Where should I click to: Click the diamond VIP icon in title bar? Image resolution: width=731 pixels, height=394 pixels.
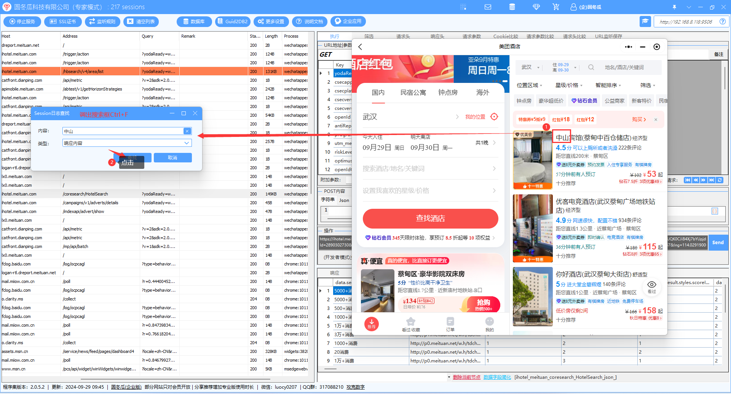[536, 7]
